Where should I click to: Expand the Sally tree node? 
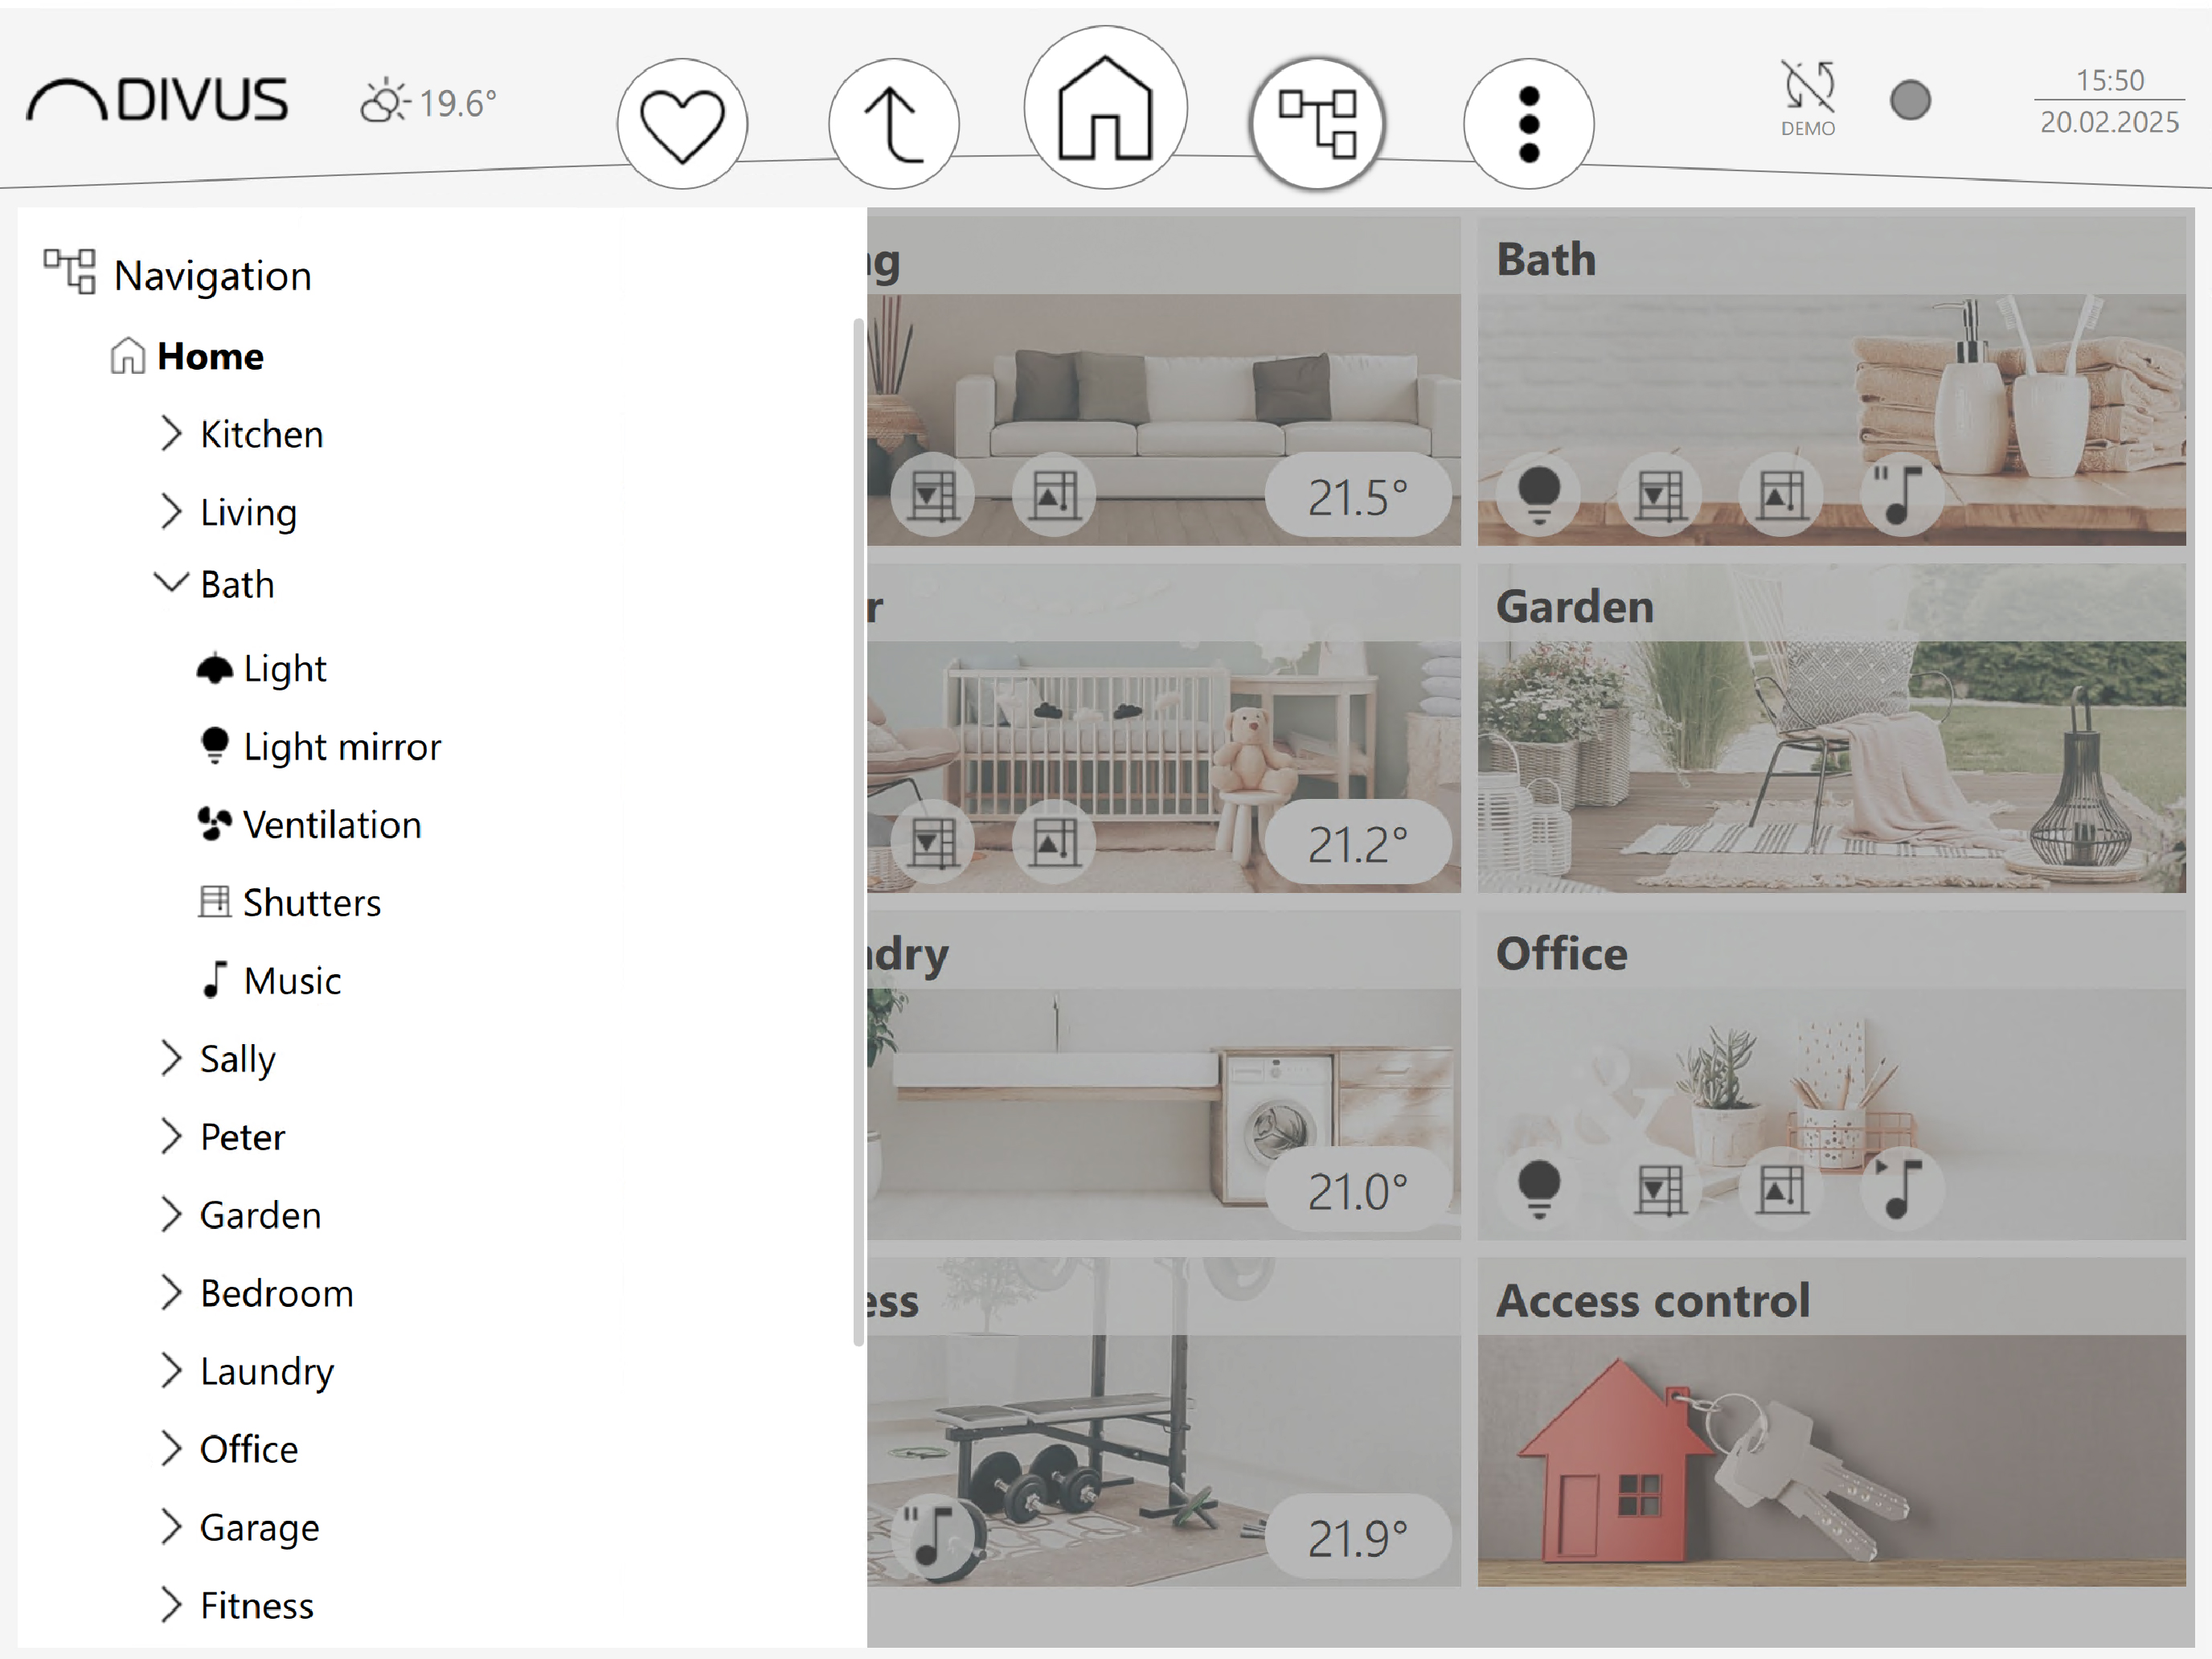pyautogui.click(x=171, y=1058)
